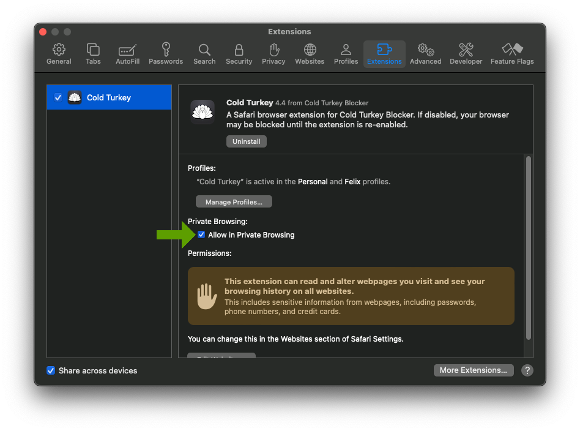Image resolution: width=580 pixels, height=431 pixels.
Task: Uncheck Allow in Private Browsing
Action: (x=201, y=234)
